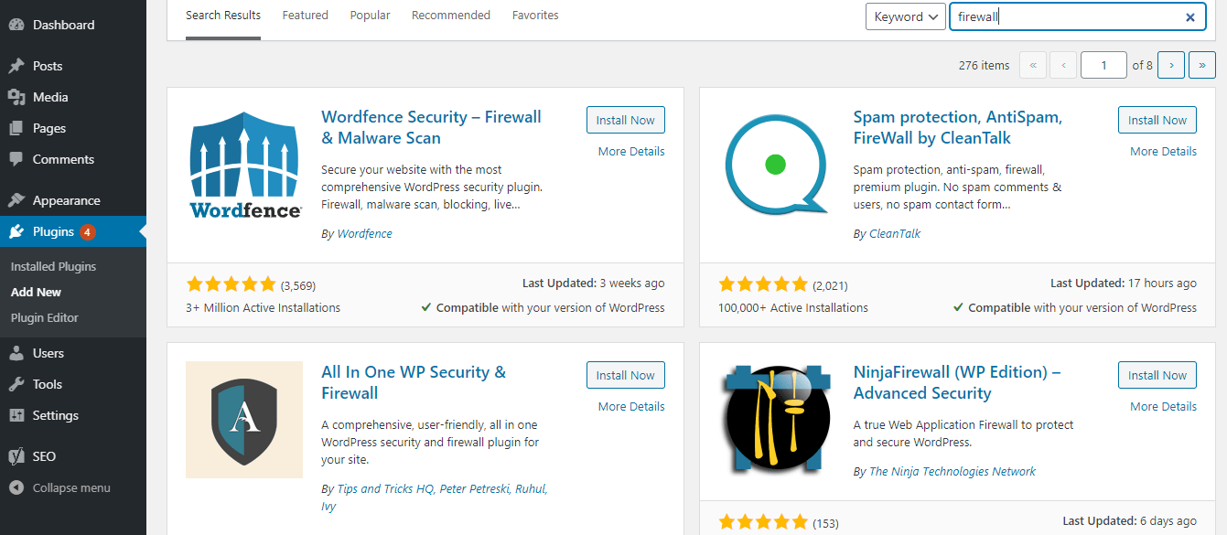Open the Keyword search type dropdown

[x=906, y=16]
